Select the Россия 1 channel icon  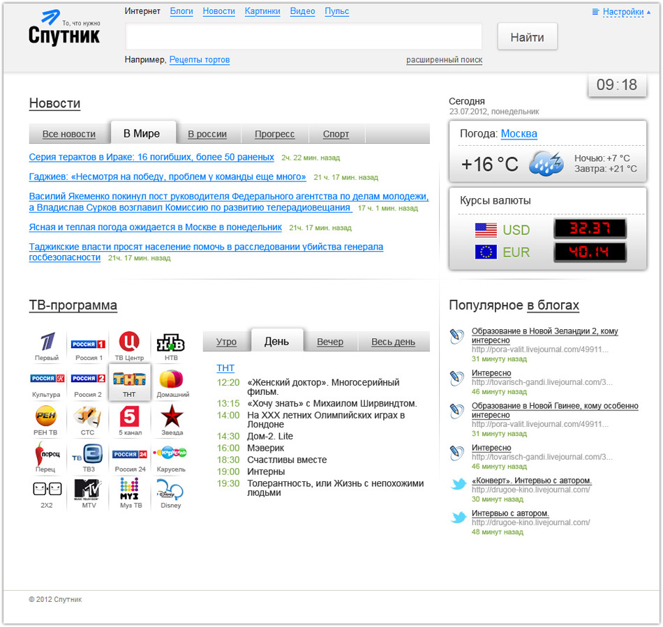[88, 344]
